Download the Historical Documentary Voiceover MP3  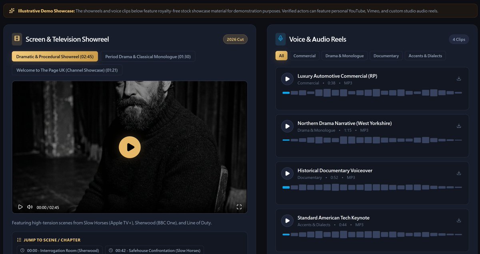coord(459,173)
